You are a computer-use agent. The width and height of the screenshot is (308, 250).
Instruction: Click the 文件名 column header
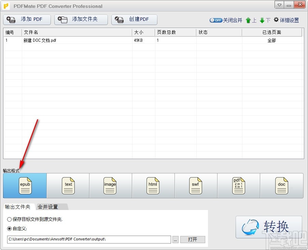pyautogui.click(x=76, y=32)
